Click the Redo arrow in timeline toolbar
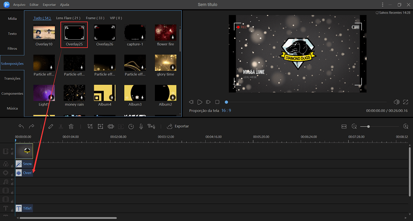The height and width of the screenshot is (221, 413). tap(31, 127)
